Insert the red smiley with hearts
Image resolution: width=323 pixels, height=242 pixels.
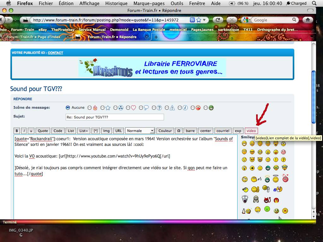coord(285,178)
